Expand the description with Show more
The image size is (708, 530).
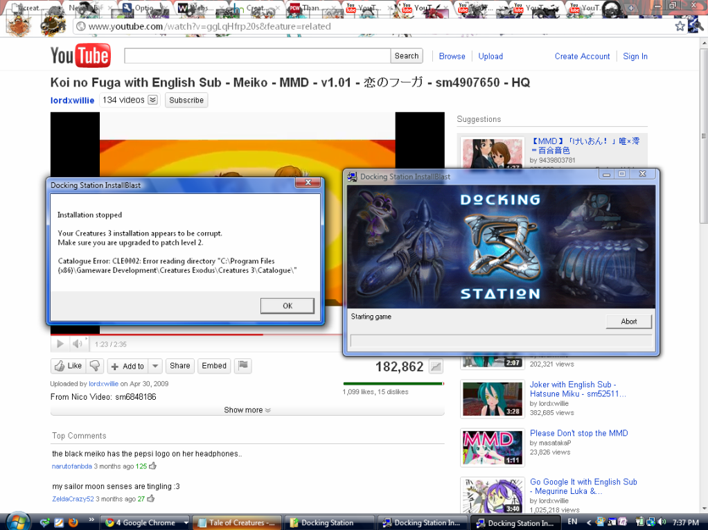pyautogui.click(x=247, y=410)
